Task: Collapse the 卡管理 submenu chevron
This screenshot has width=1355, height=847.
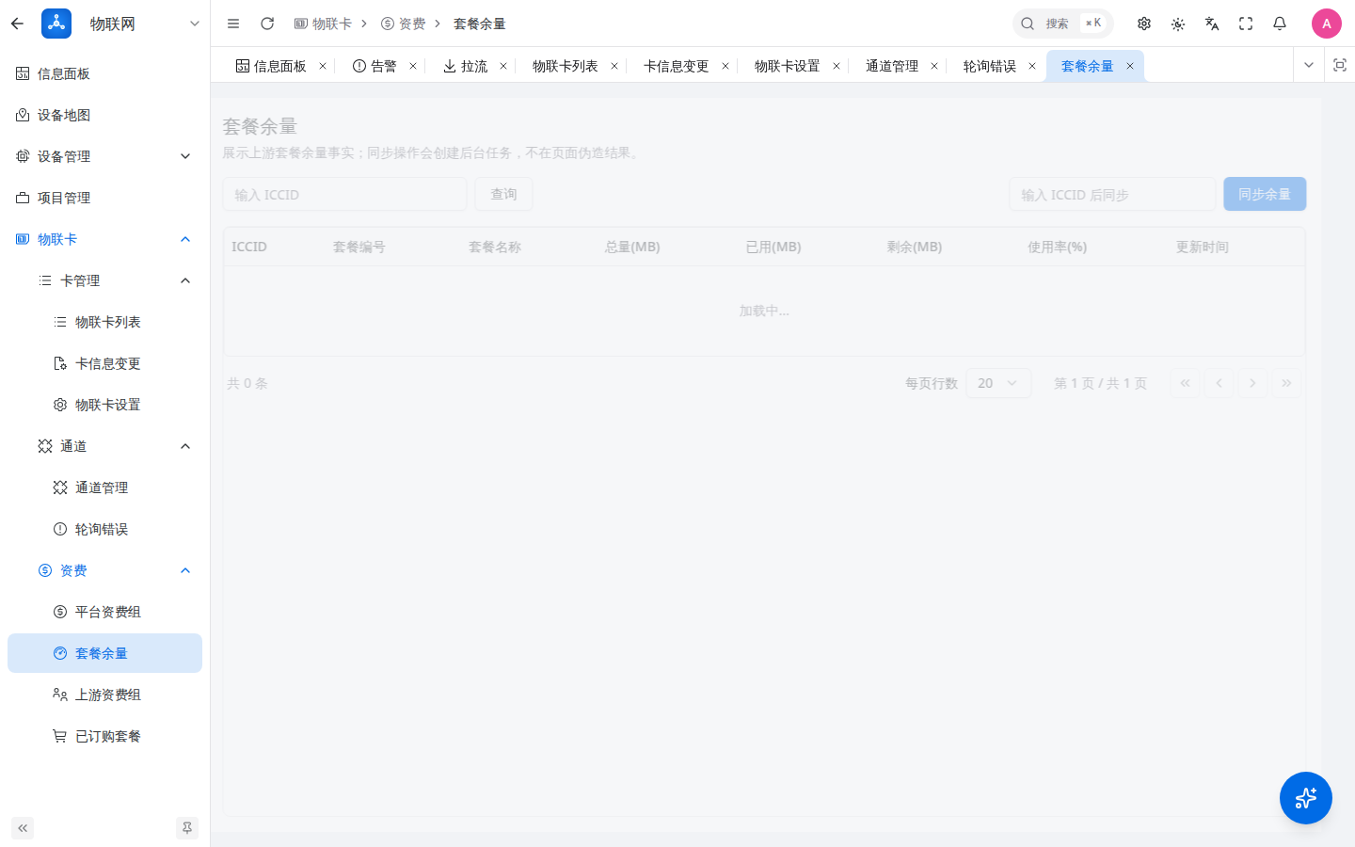Action: [185, 280]
